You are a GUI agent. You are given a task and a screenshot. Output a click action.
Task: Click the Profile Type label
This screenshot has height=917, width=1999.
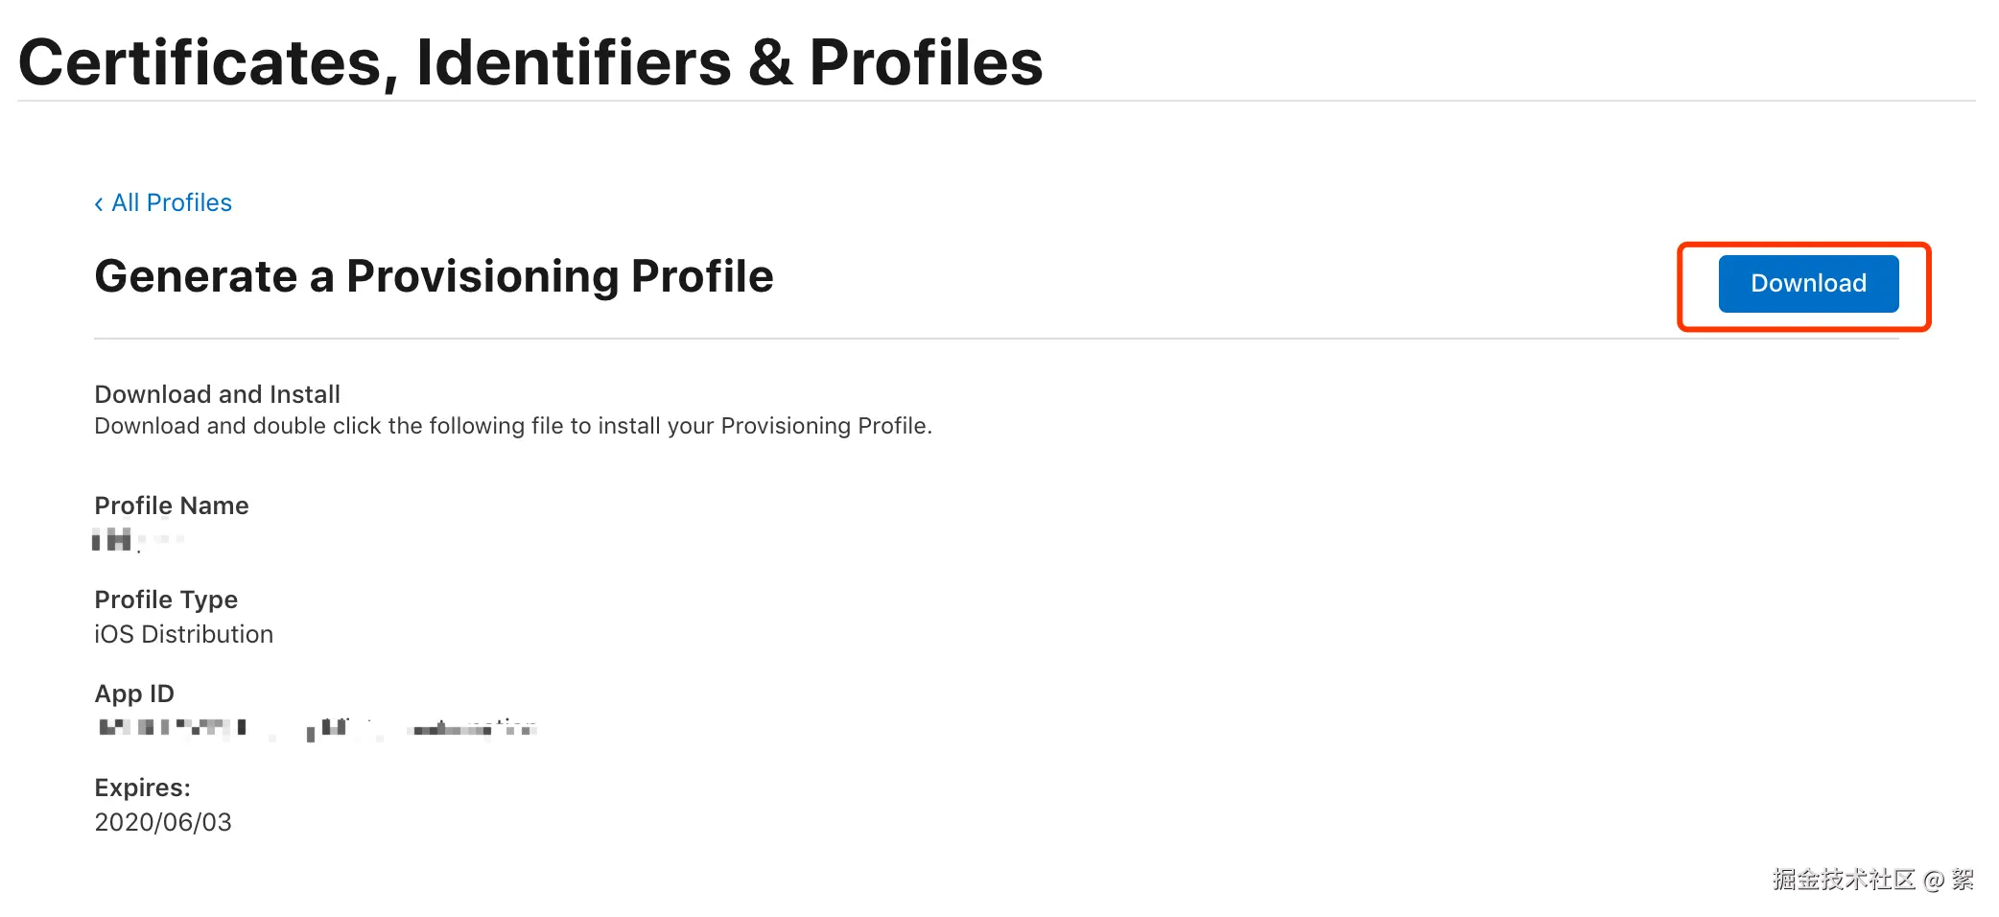(x=166, y=600)
